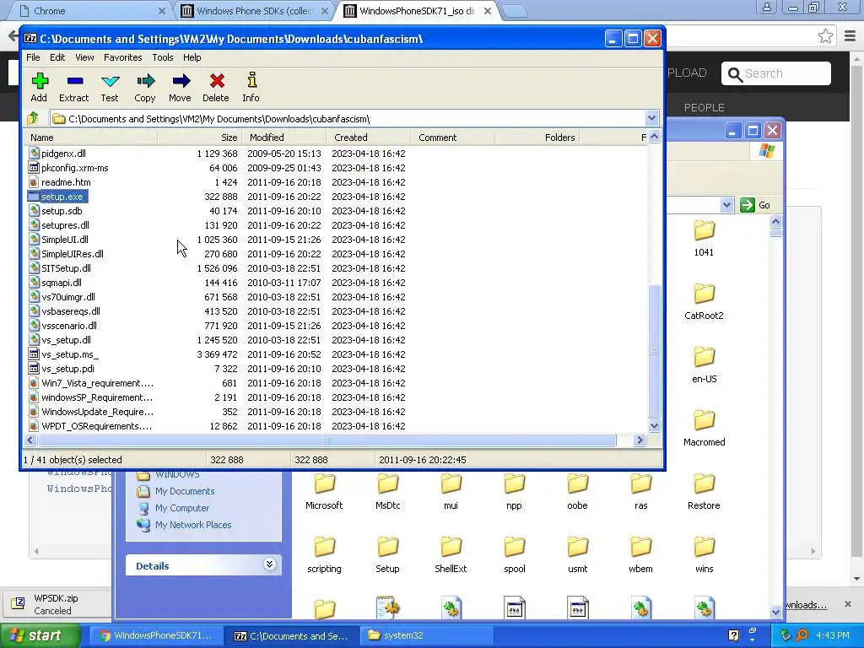864x648 pixels.
Task: Click the 7-Zip horizontal scrollbar thumb
Action: (x=327, y=440)
